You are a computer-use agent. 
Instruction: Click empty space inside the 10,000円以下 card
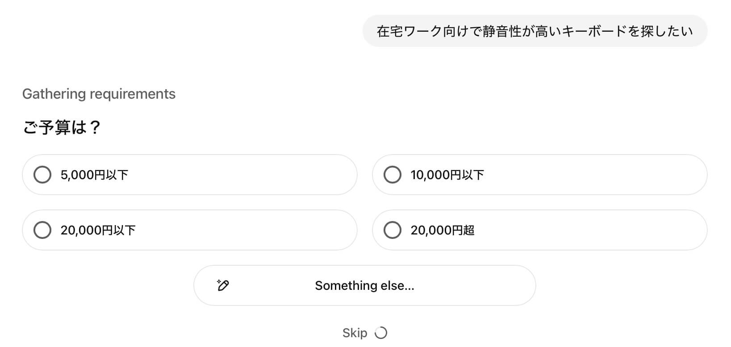[x=594, y=175]
